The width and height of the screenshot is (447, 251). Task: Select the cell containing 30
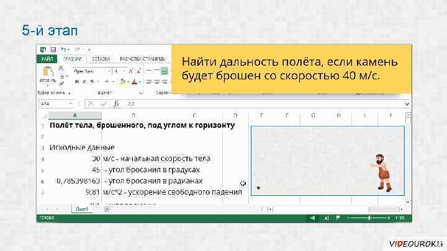[x=75, y=159]
